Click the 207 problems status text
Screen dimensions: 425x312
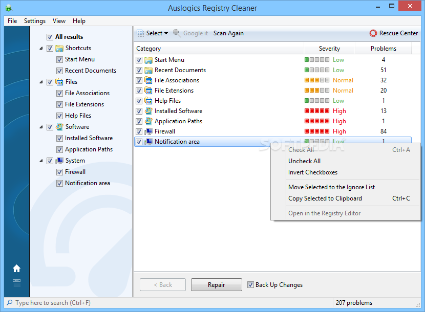click(354, 302)
